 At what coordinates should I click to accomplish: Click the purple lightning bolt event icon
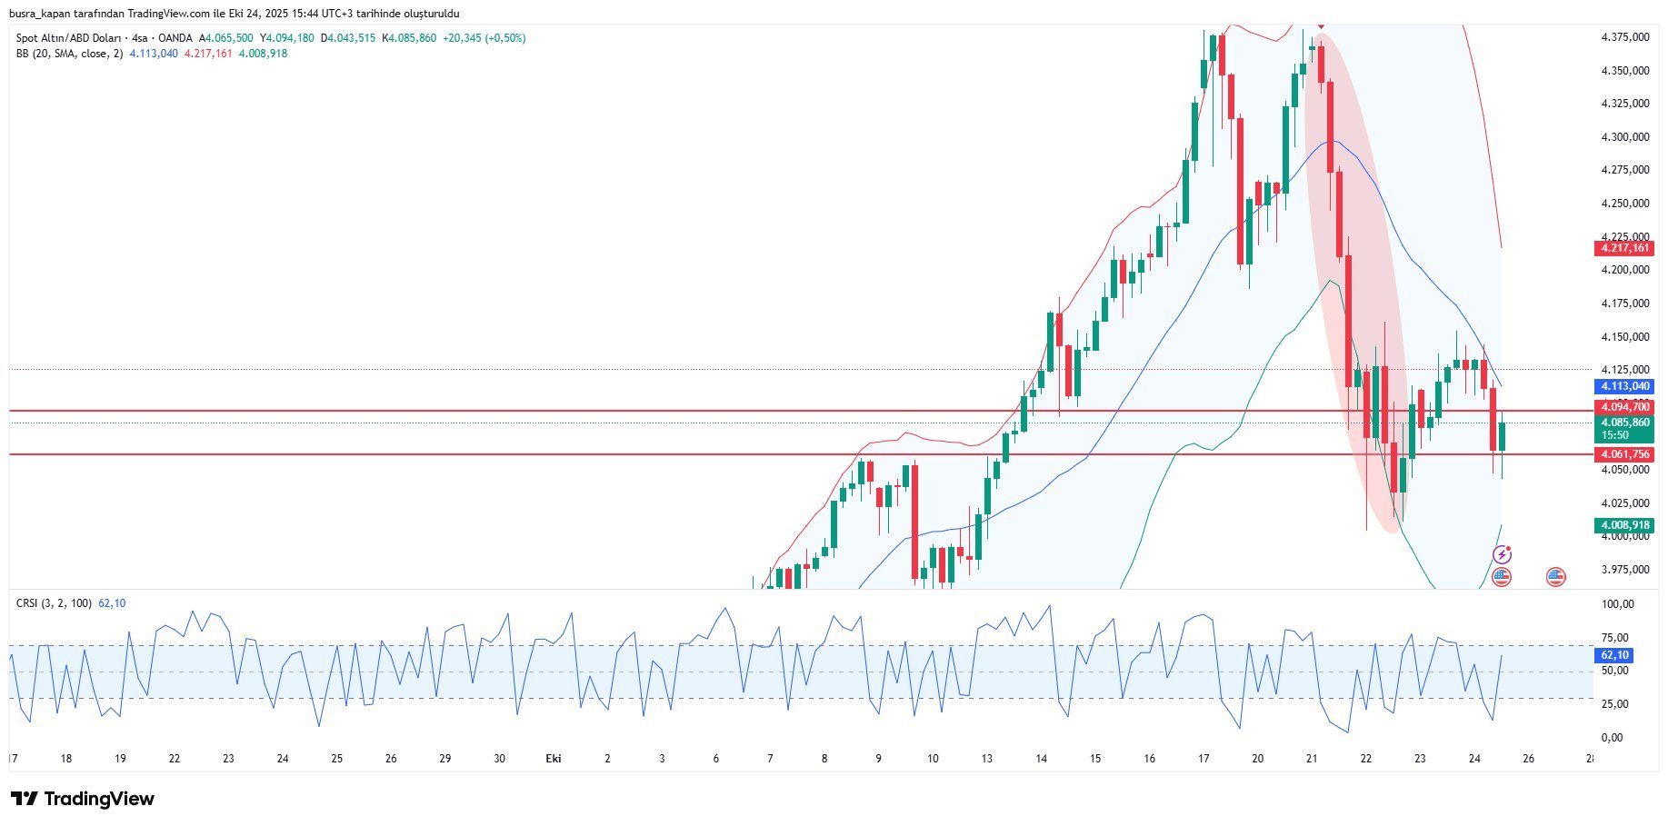pyautogui.click(x=1502, y=554)
